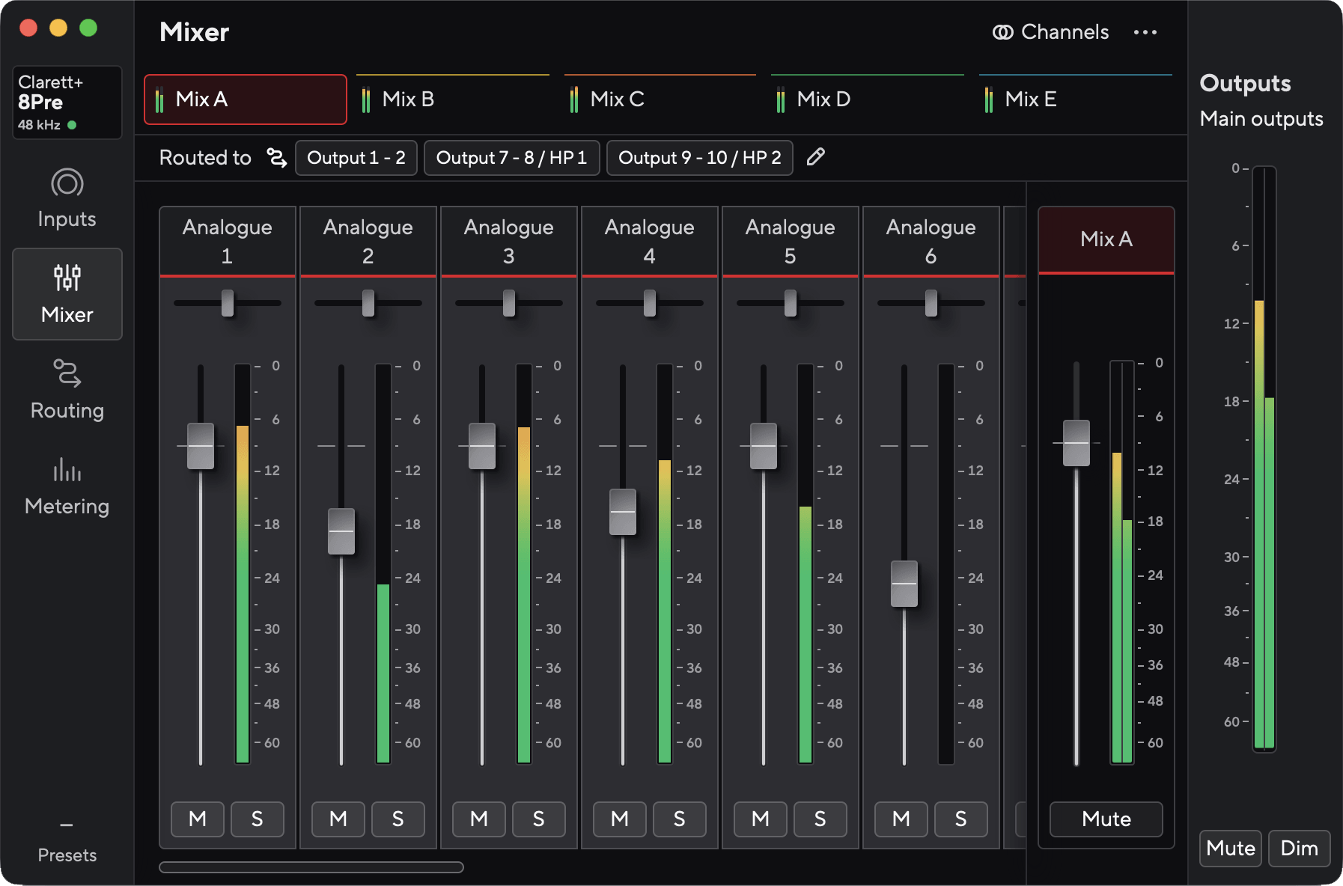The height and width of the screenshot is (886, 1343).
Task: Open the Metering sidebar section
Action: [67, 486]
